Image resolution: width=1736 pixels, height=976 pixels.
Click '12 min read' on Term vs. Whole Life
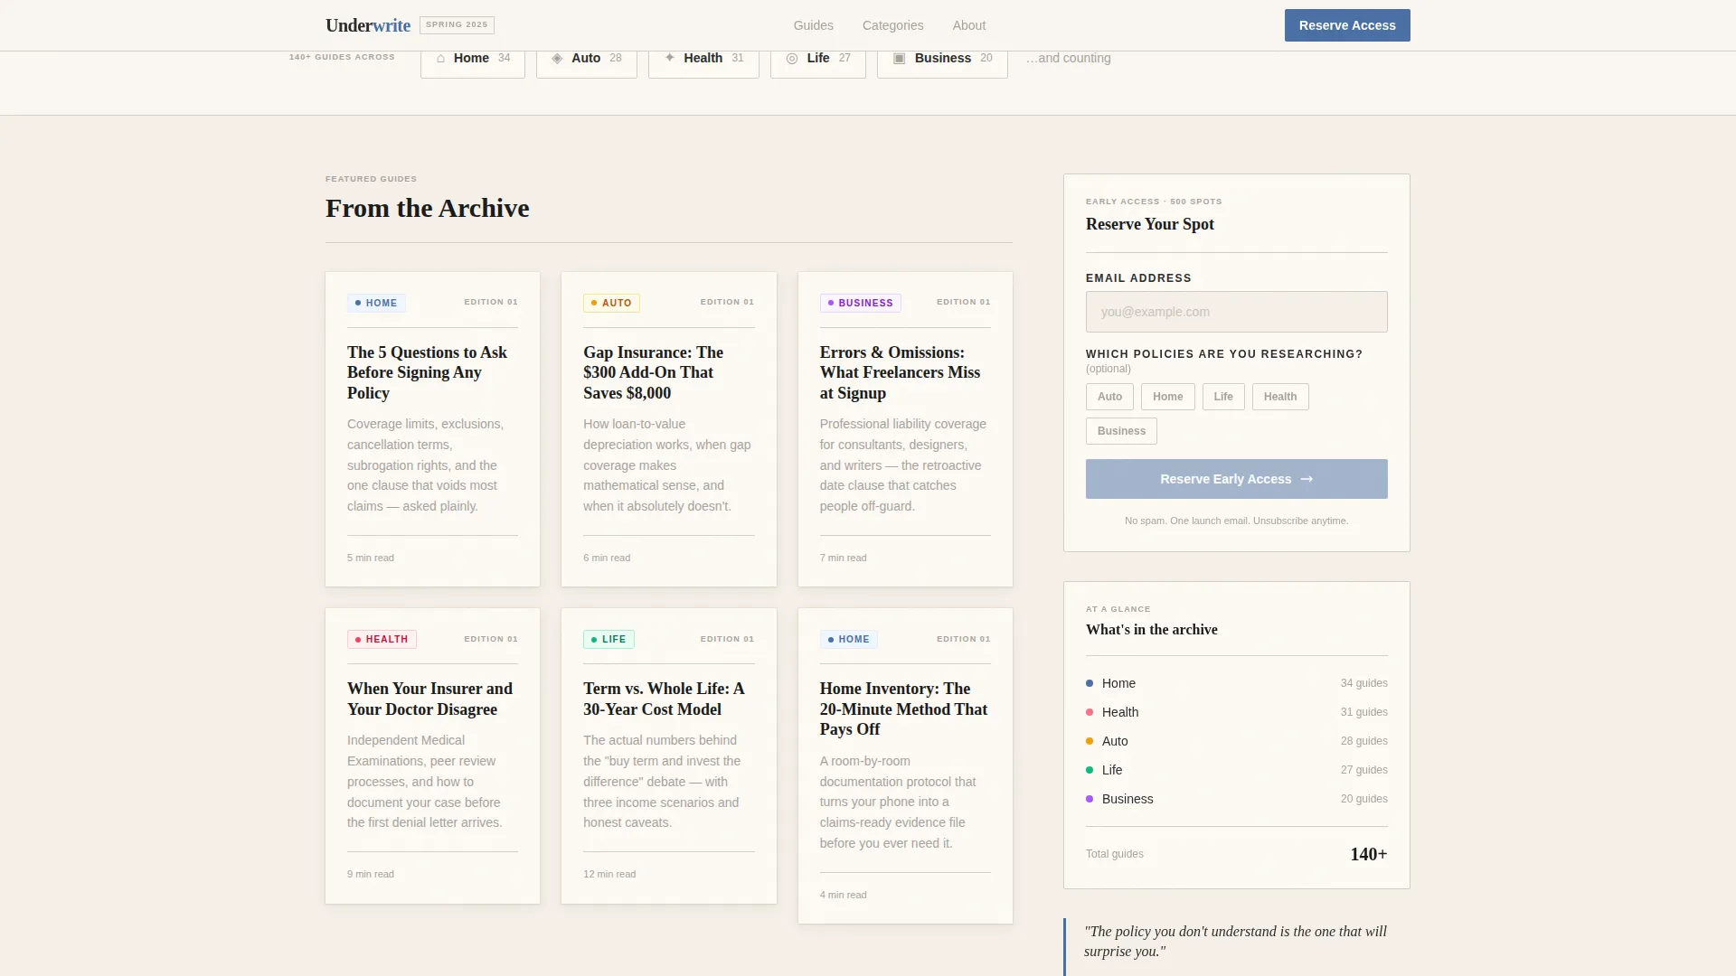pyautogui.click(x=609, y=874)
